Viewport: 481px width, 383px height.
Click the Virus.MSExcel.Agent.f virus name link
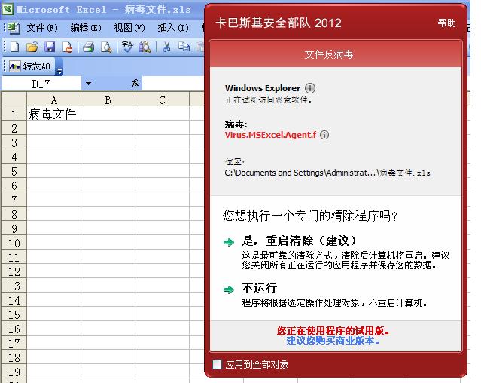tap(270, 135)
